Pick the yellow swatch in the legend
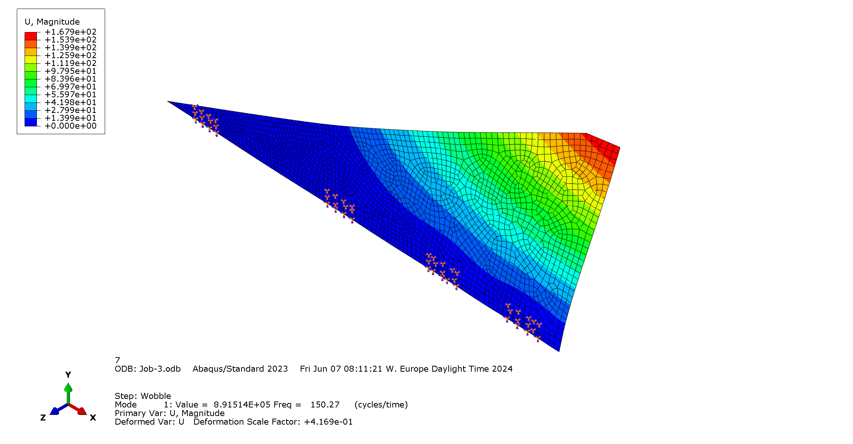Image resolution: width=853 pixels, height=444 pixels. tap(31, 60)
